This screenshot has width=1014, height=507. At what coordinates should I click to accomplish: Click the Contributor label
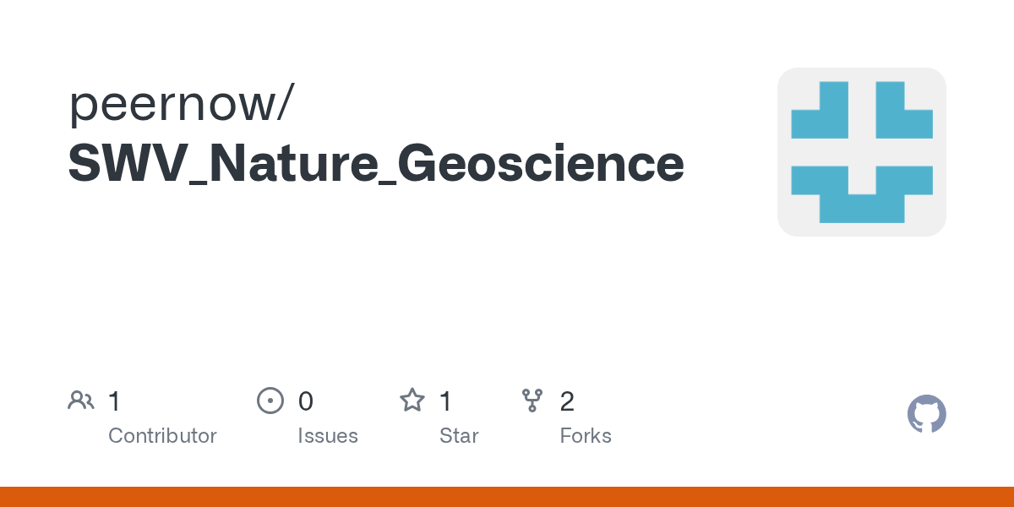pos(162,436)
